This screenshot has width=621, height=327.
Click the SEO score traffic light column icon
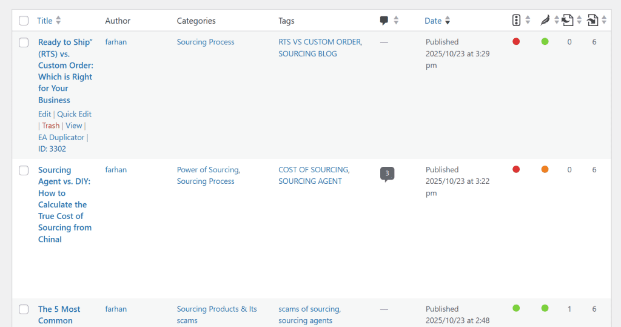pos(516,20)
